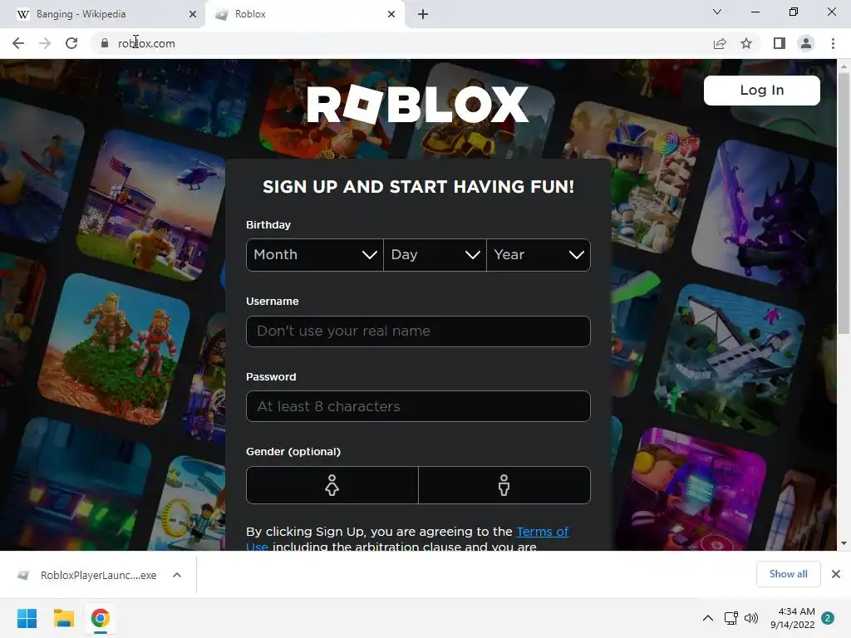Screen dimensions: 851x638
Task: Click the page vertical scrollbar thumb
Action: 844,204
